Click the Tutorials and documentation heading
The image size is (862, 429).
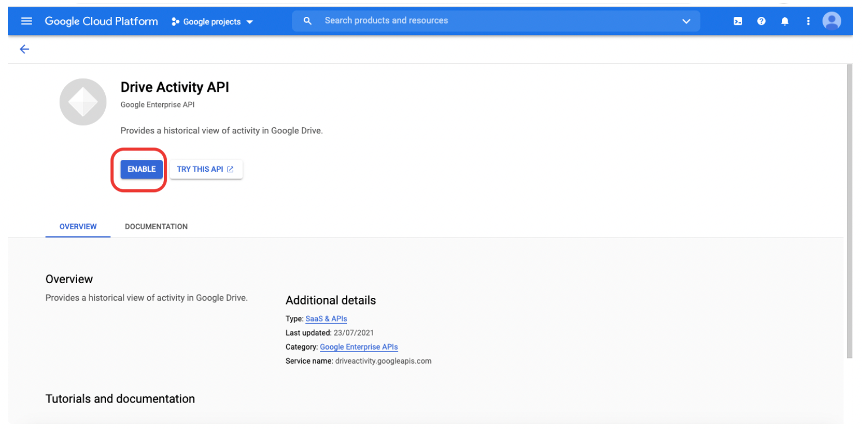pos(120,399)
